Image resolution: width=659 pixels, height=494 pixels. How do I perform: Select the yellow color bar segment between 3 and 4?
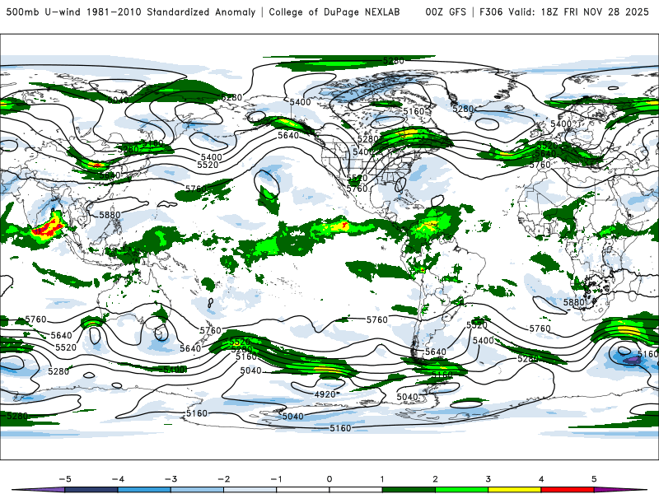(514, 490)
